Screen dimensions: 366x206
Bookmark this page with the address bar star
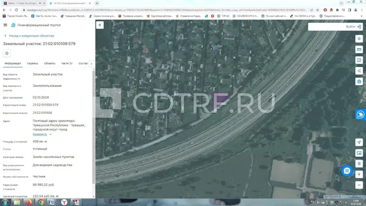click(317, 10)
